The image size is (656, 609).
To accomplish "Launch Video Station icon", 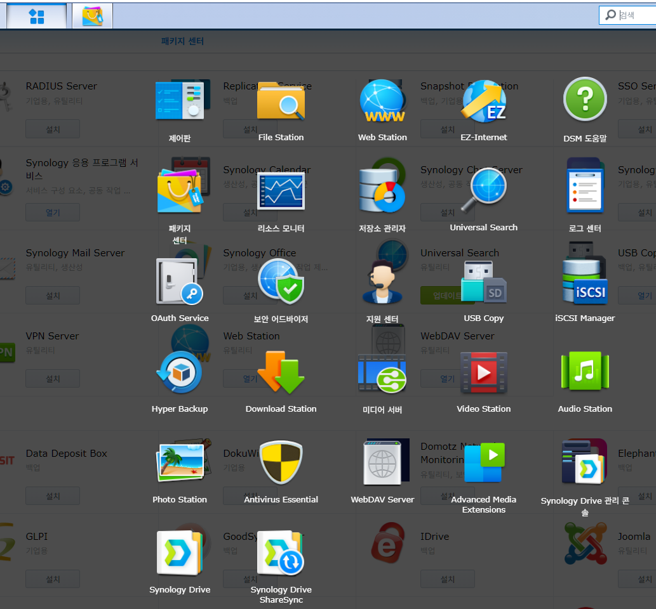I will click(x=484, y=372).
